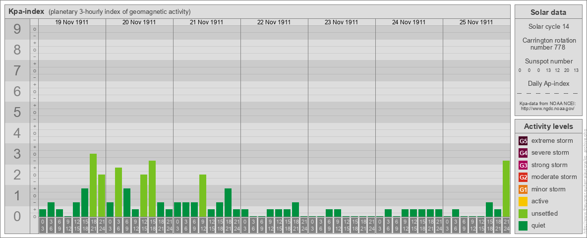The width and height of the screenshot is (587, 238).
Task: Click the 'Kpa-data from NOAA NCEI:' caption
Action: point(548,103)
